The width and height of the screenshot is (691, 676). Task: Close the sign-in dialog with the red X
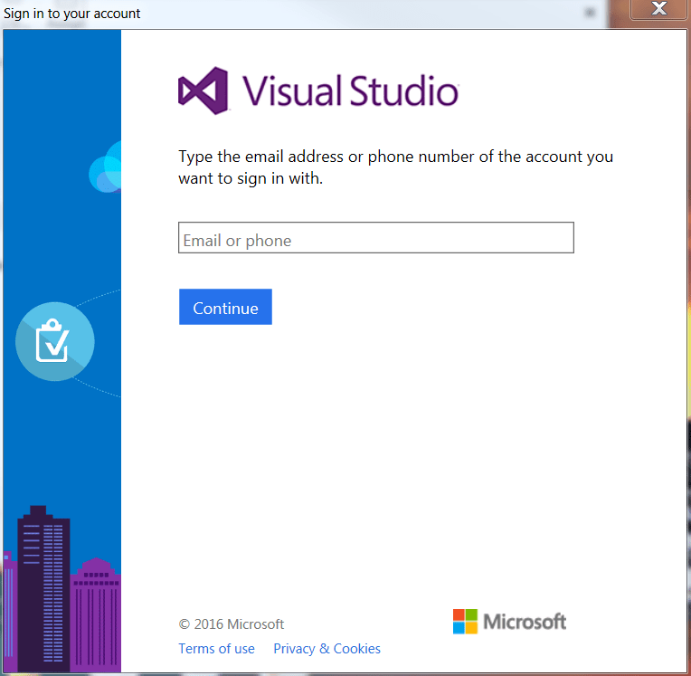click(658, 10)
